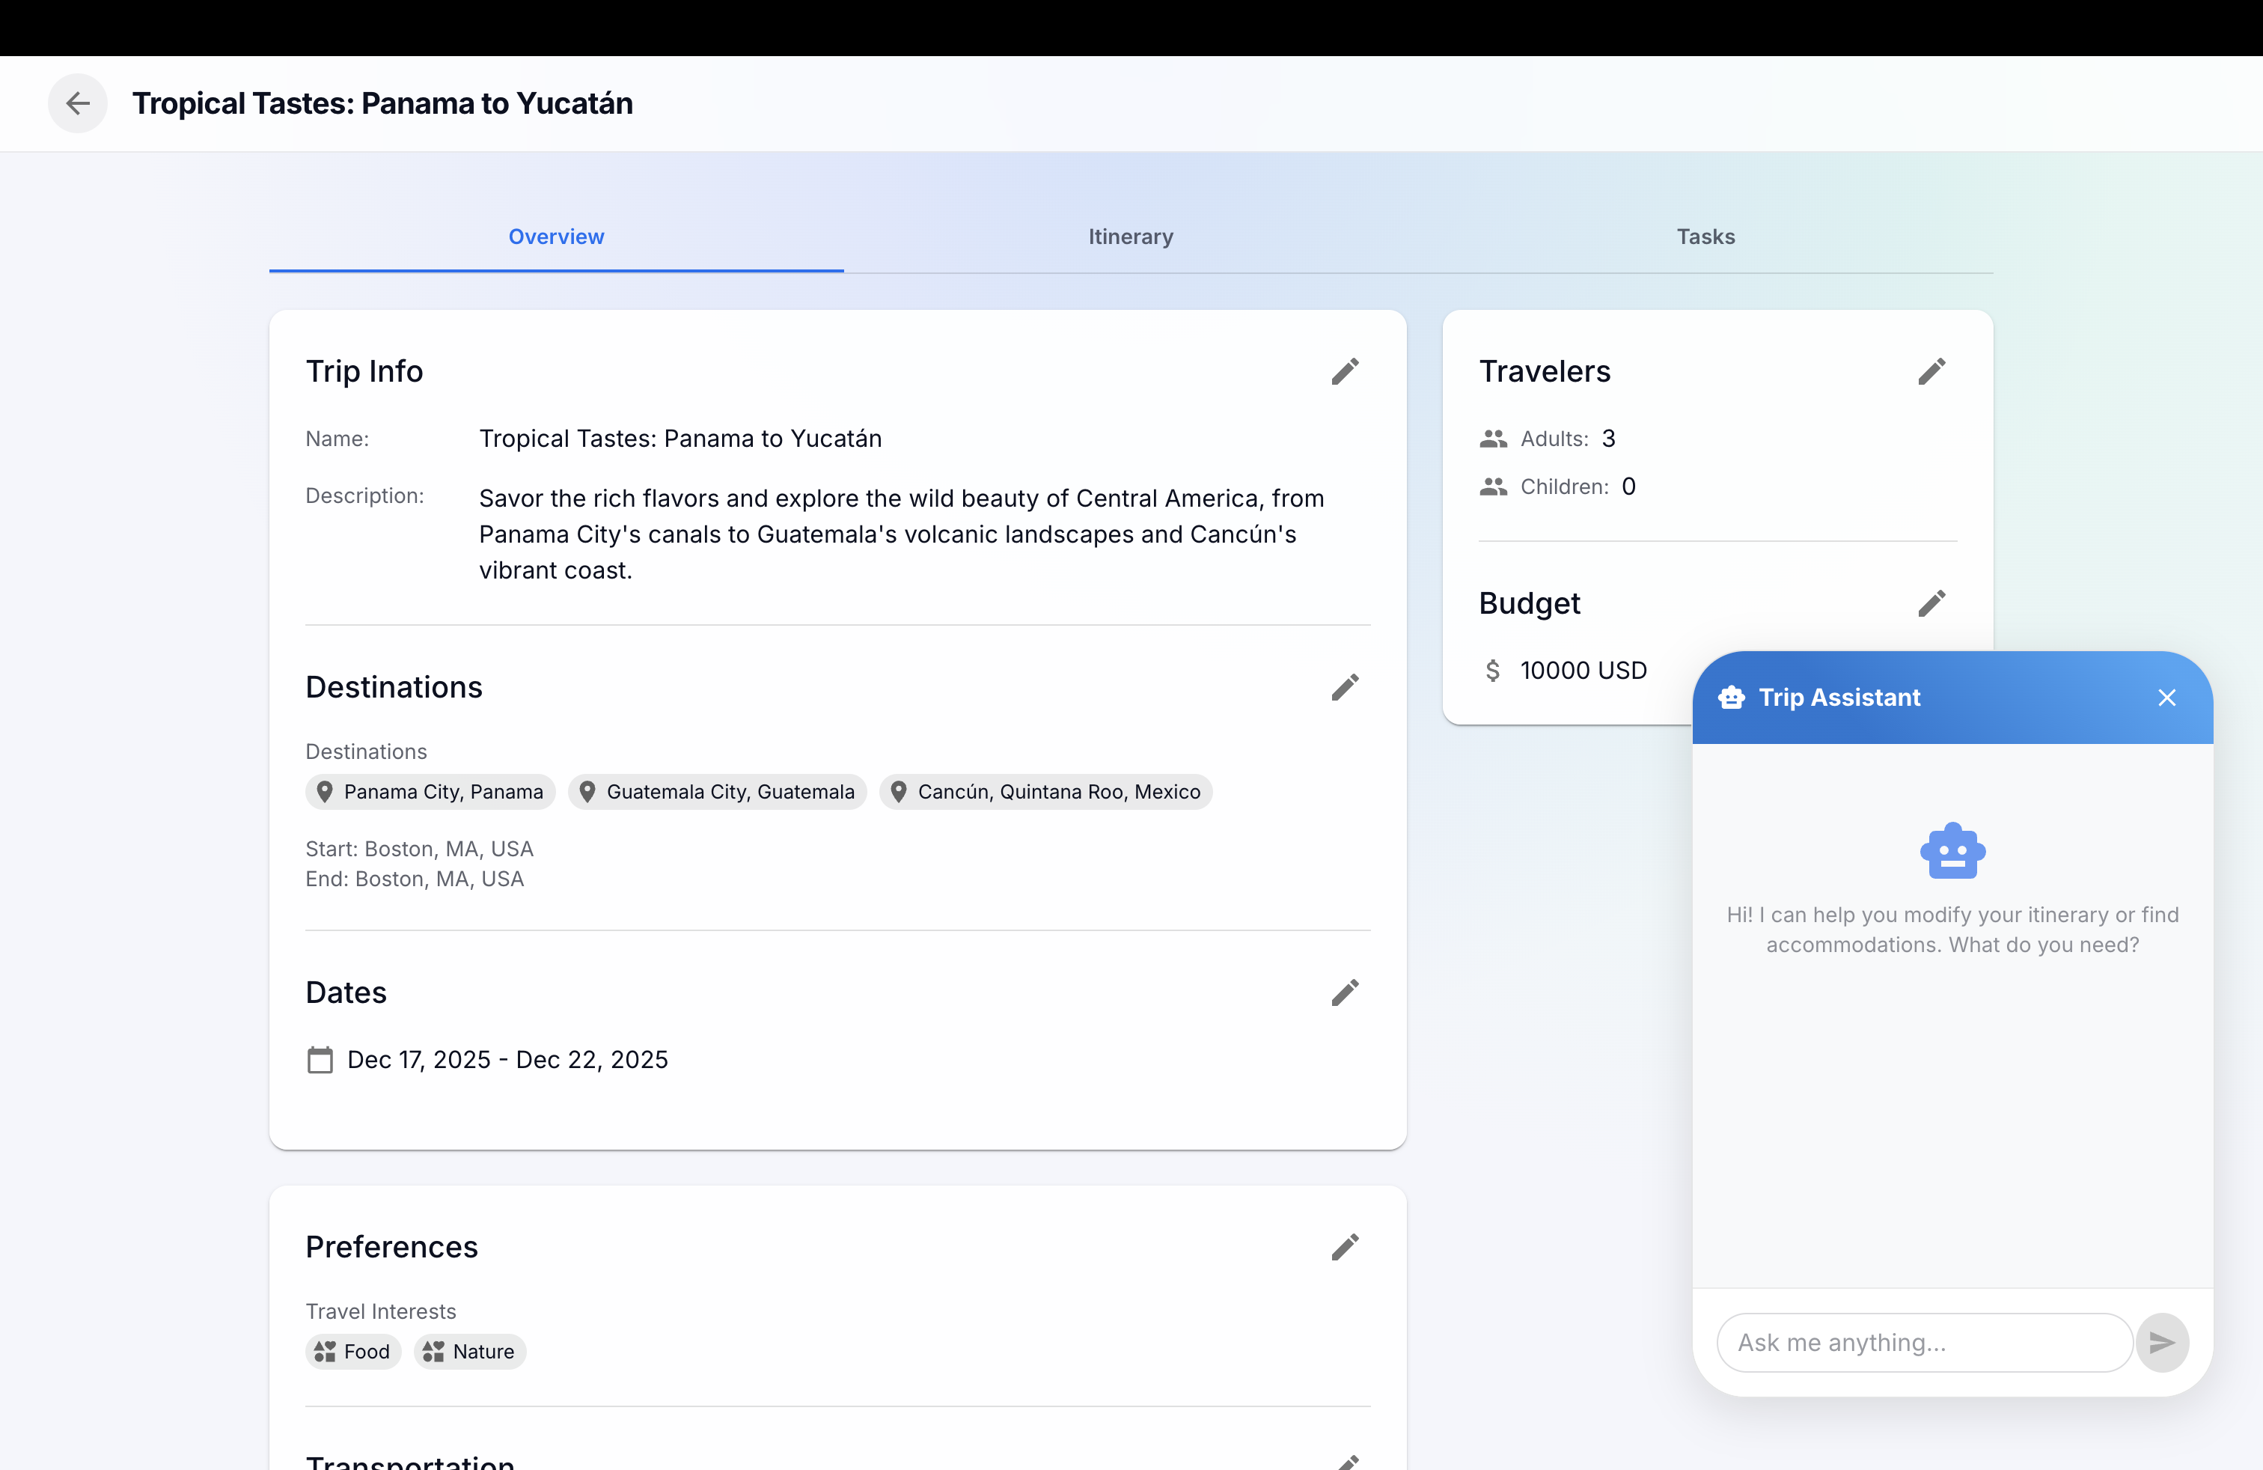Edit trip Dates pencil icon
This screenshot has height=1470, width=2263.
point(1345,992)
